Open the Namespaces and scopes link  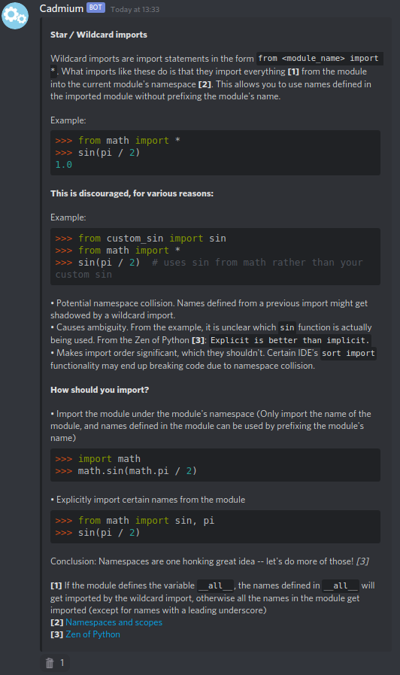coord(114,622)
